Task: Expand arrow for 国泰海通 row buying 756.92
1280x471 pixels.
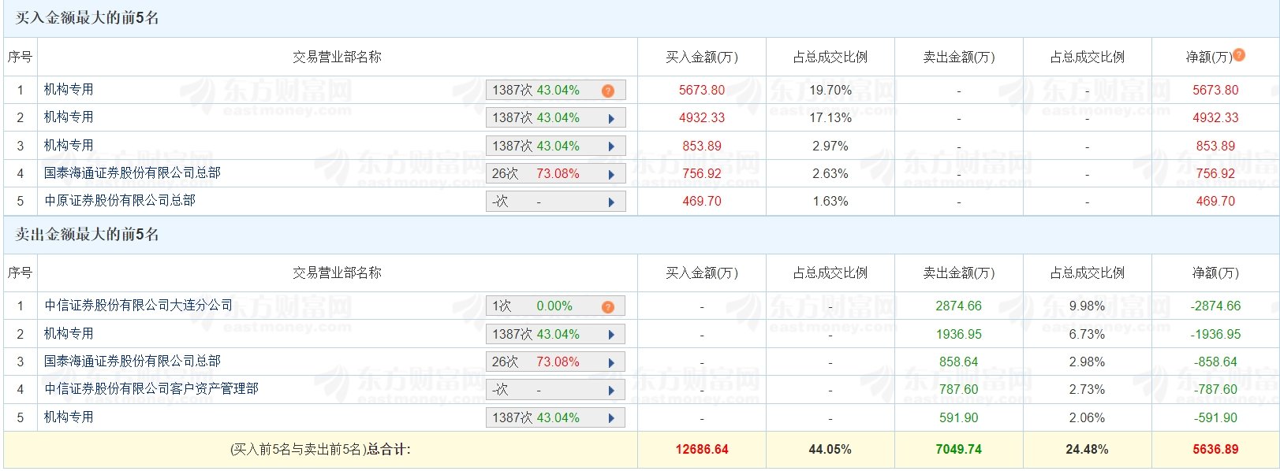Action: [x=611, y=174]
